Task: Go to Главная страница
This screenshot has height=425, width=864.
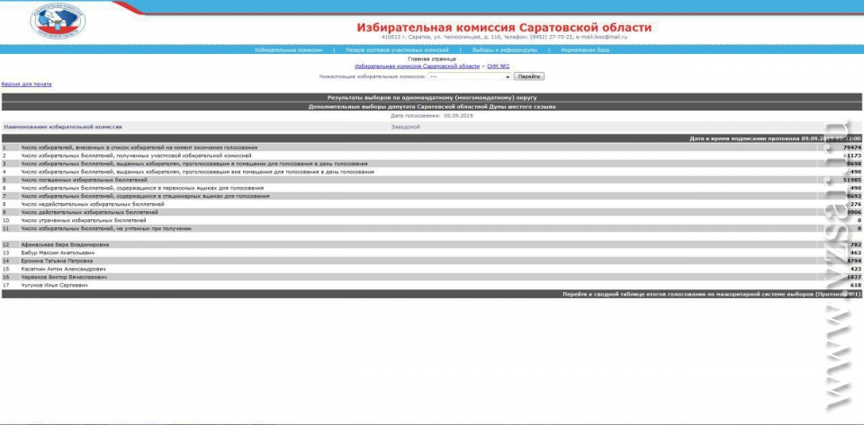Action: click(x=432, y=58)
